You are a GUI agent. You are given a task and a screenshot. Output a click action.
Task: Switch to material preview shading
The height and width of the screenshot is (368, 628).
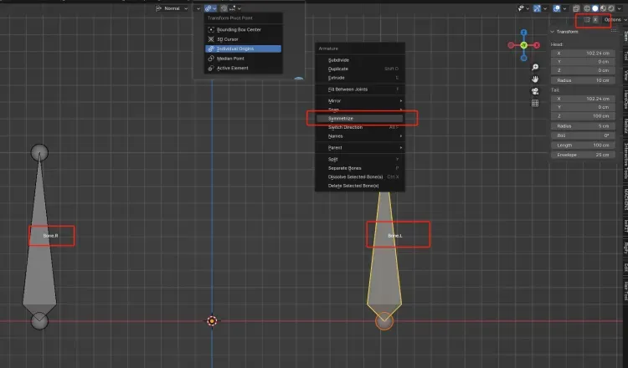603,8
